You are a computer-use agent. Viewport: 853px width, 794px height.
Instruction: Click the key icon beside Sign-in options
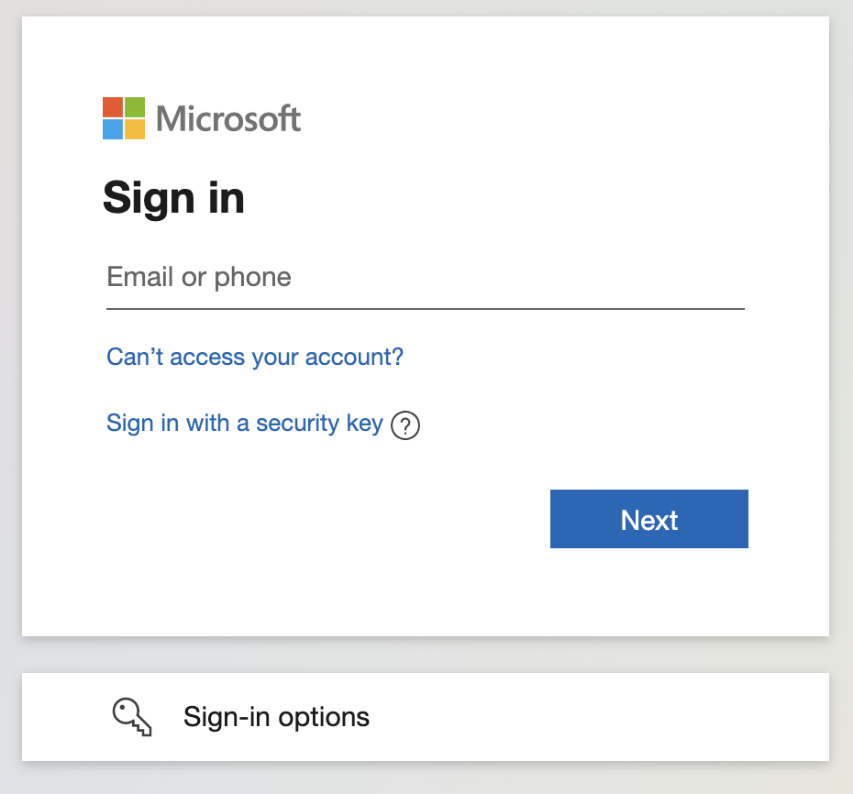132,717
